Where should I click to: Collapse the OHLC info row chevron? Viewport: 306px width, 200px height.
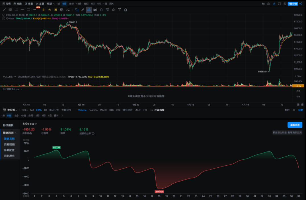[3, 15]
